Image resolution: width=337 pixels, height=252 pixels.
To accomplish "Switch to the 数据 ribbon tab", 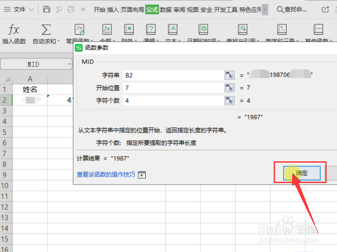I will (166, 10).
